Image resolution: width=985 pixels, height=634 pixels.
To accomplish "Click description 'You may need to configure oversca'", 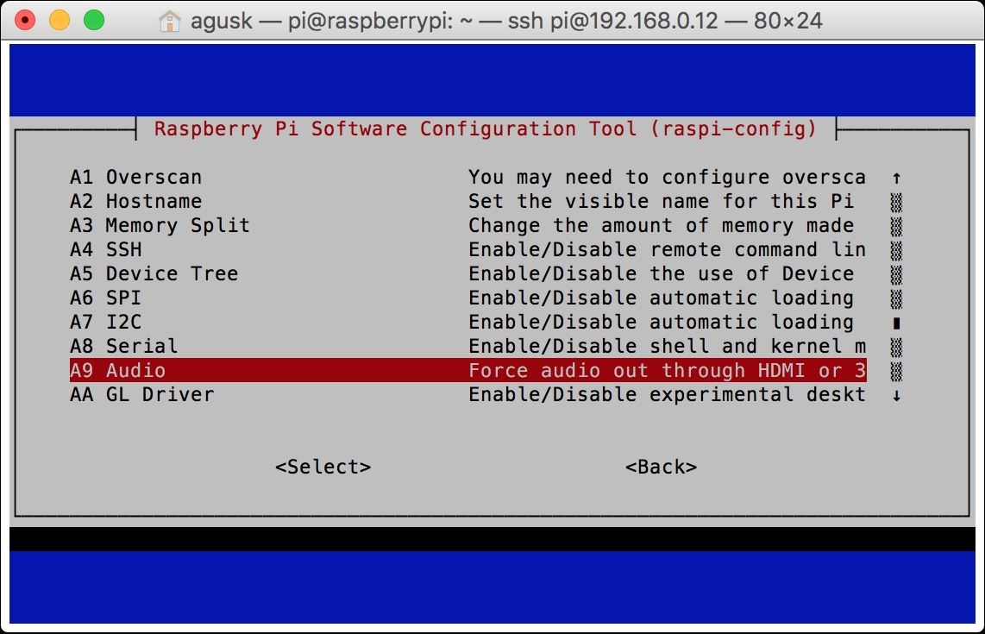I will (x=667, y=178).
